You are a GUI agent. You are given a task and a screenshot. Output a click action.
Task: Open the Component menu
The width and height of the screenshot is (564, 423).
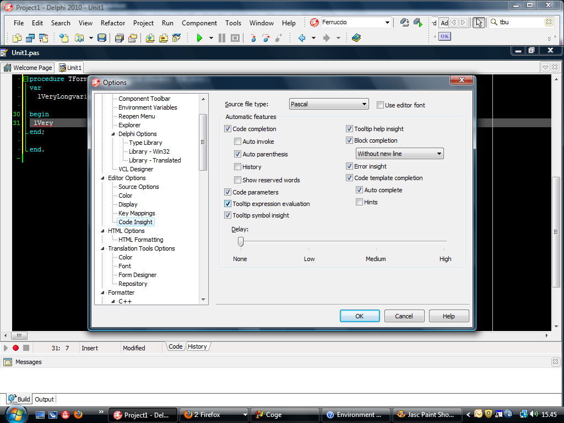199,23
